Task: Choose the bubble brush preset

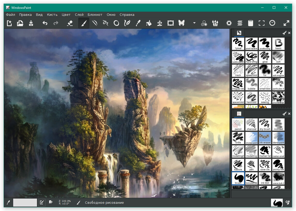Action: (x=252, y=84)
